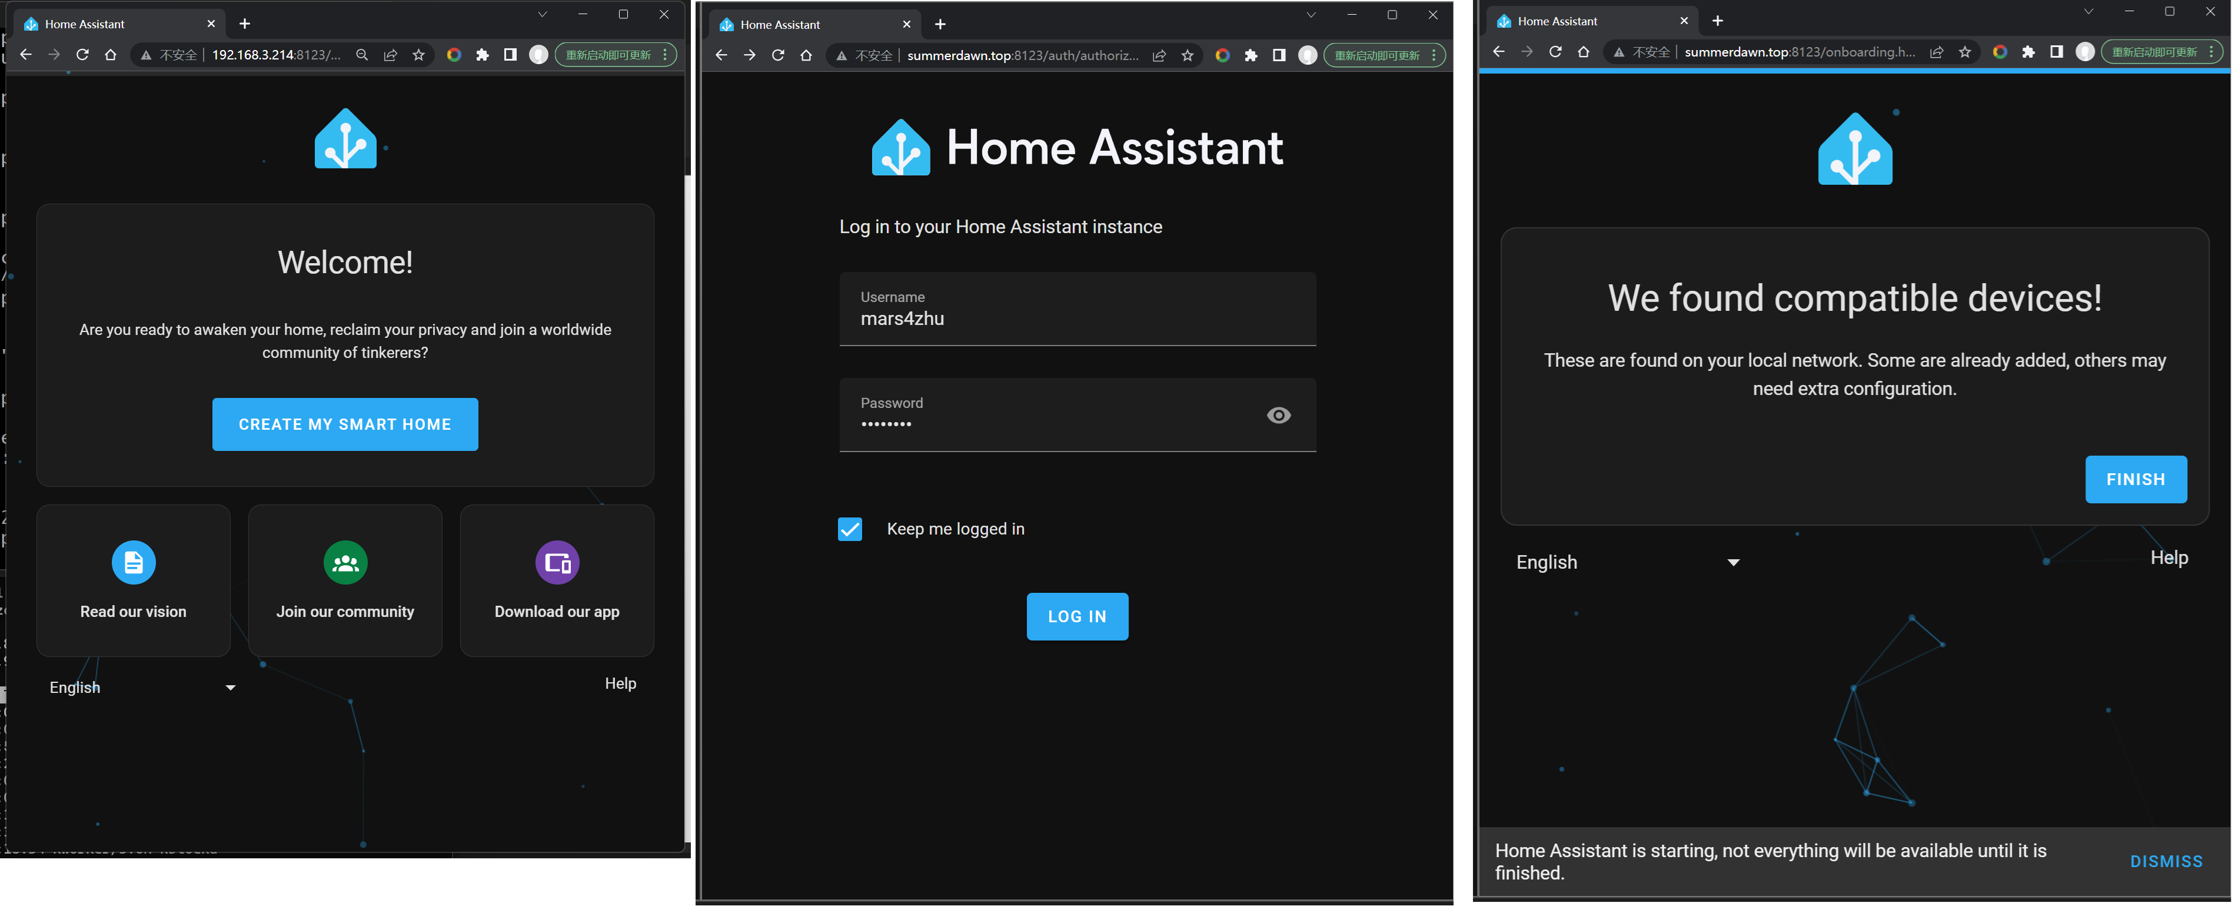Click forward arrow in middle browser window
Viewport: 2235px width, 916px height.
750,55
